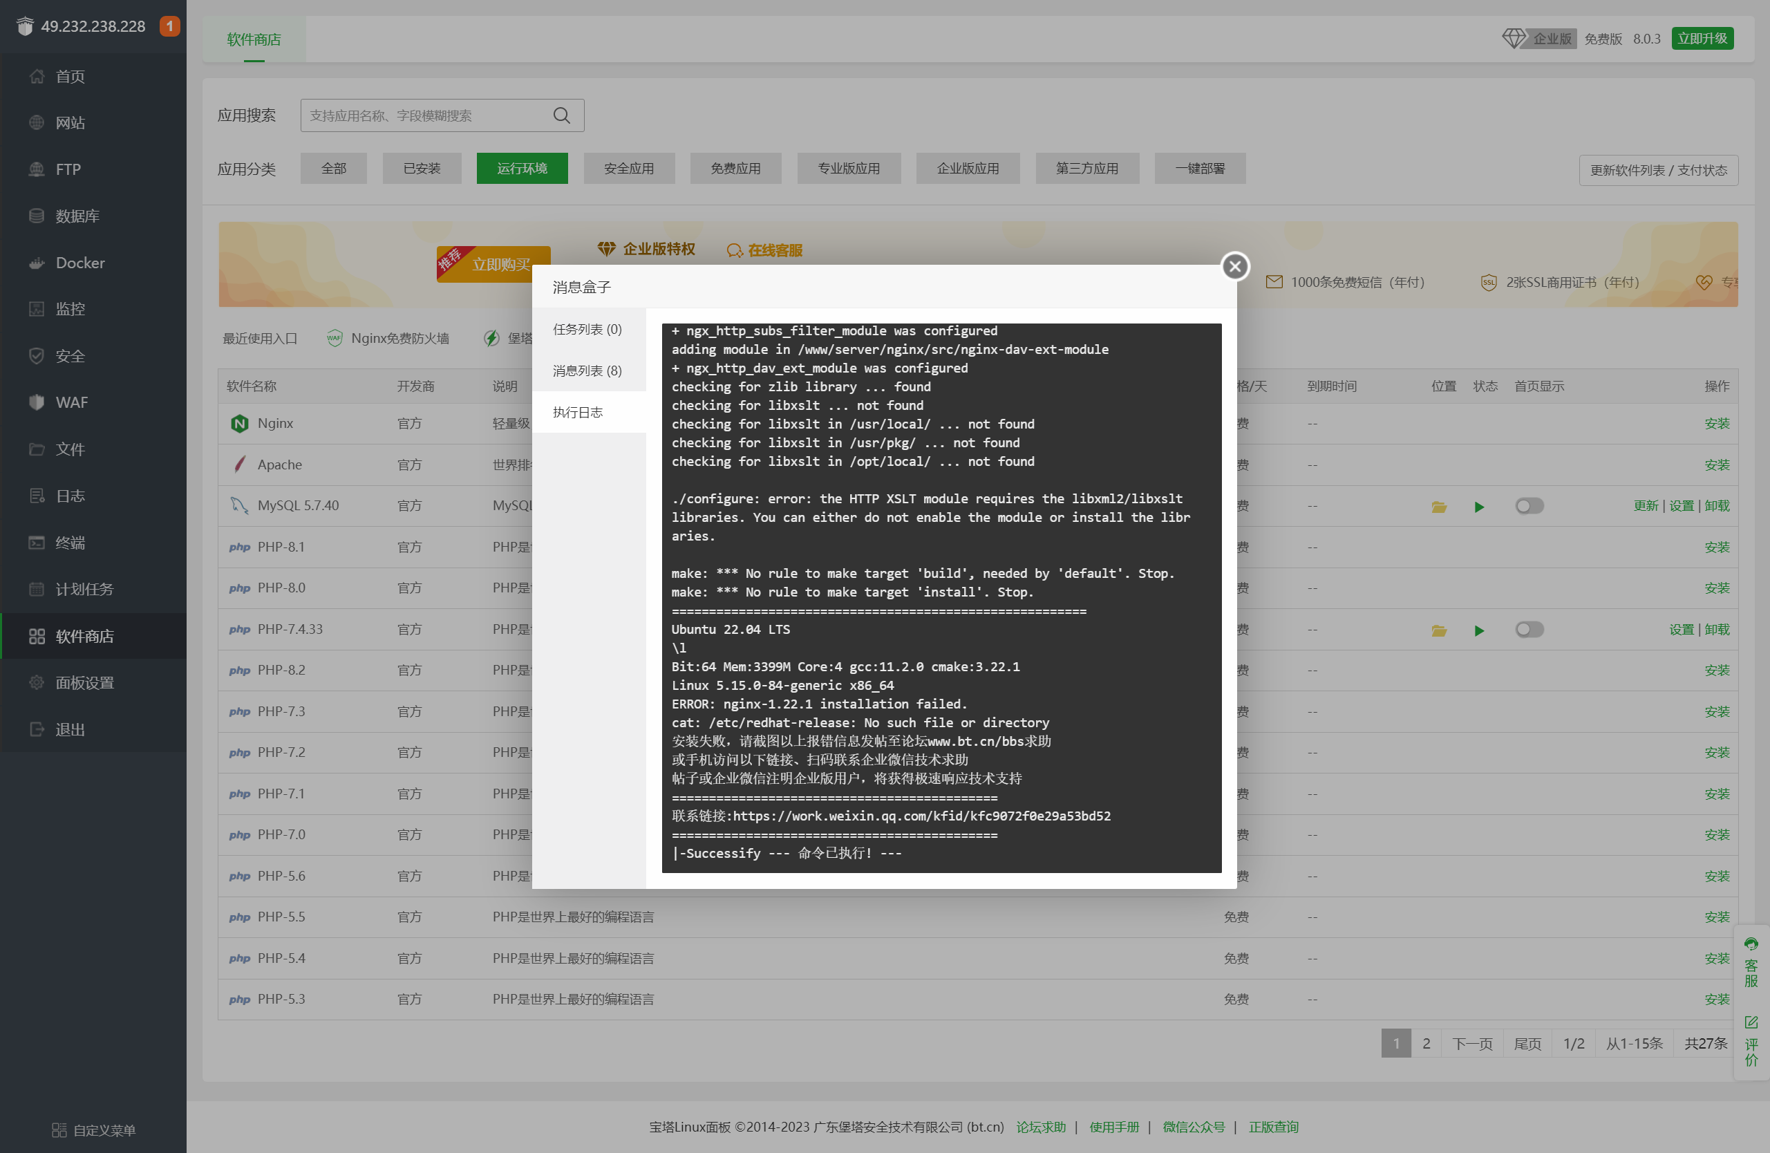Toggle MySQL 5.7.40 首页显示 switch
The height and width of the screenshot is (1153, 1770).
click(x=1529, y=506)
